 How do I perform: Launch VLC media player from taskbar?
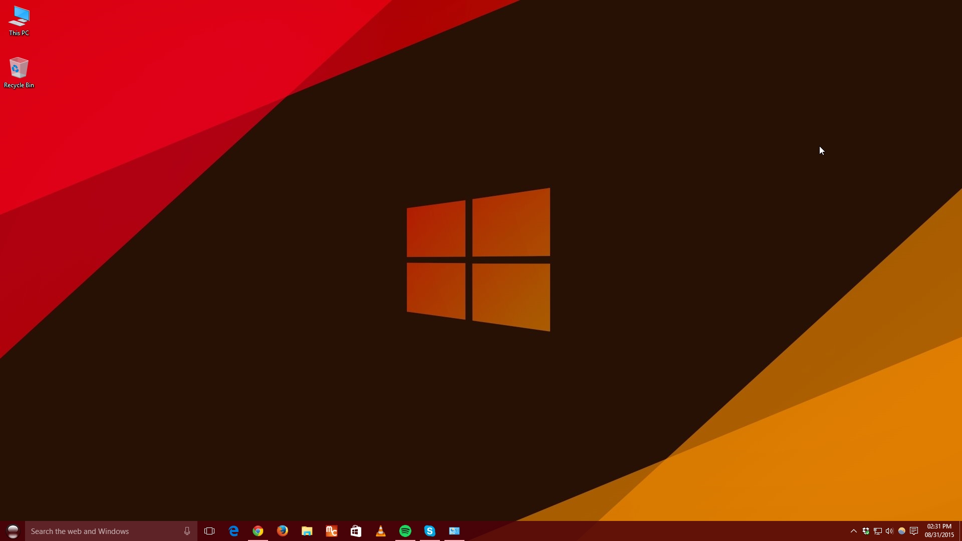click(x=381, y=531)
